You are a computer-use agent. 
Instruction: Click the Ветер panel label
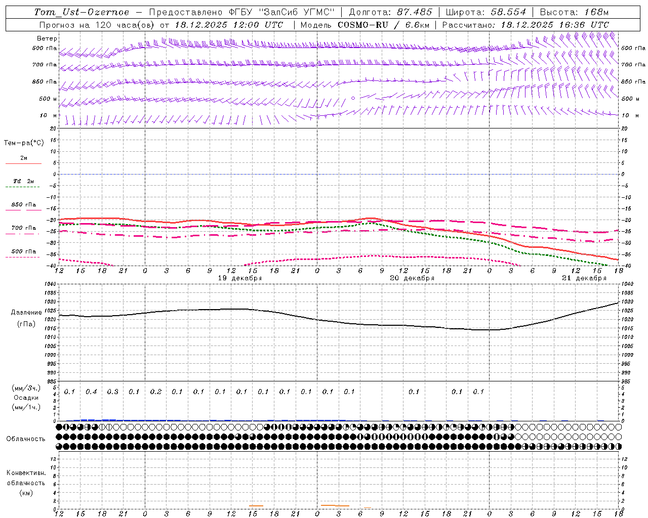coord(47,38)
